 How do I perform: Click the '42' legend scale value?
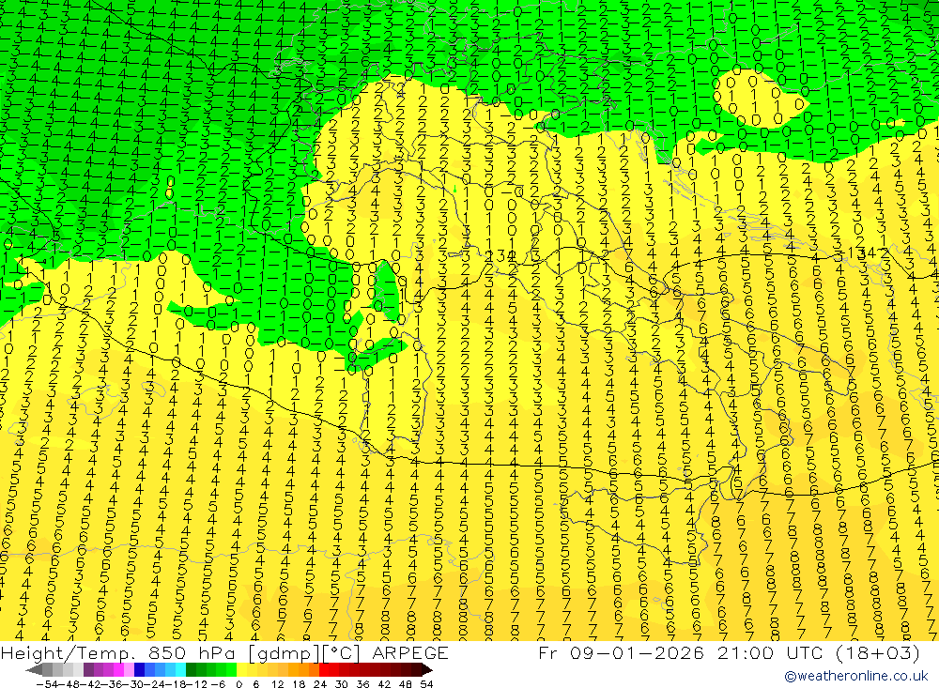[384, 684]
